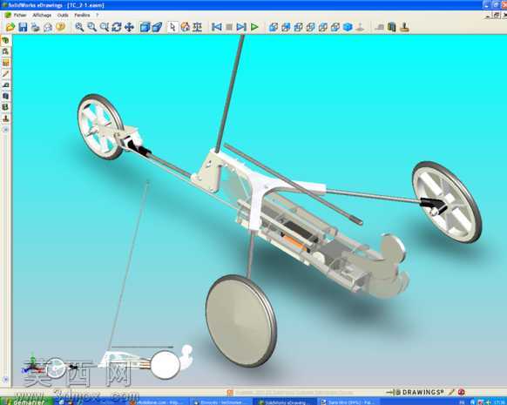507x405 pixels.
Task: Reset view with the Home icon
Action: [186, 27]
